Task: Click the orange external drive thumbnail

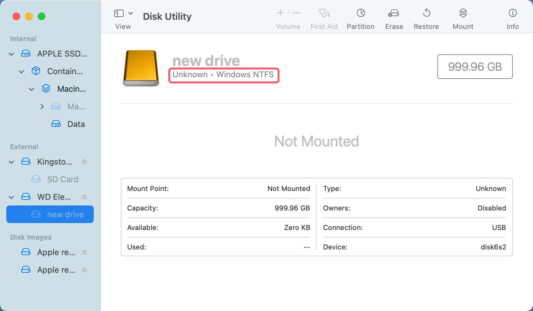Action: (x=141, y=68)
